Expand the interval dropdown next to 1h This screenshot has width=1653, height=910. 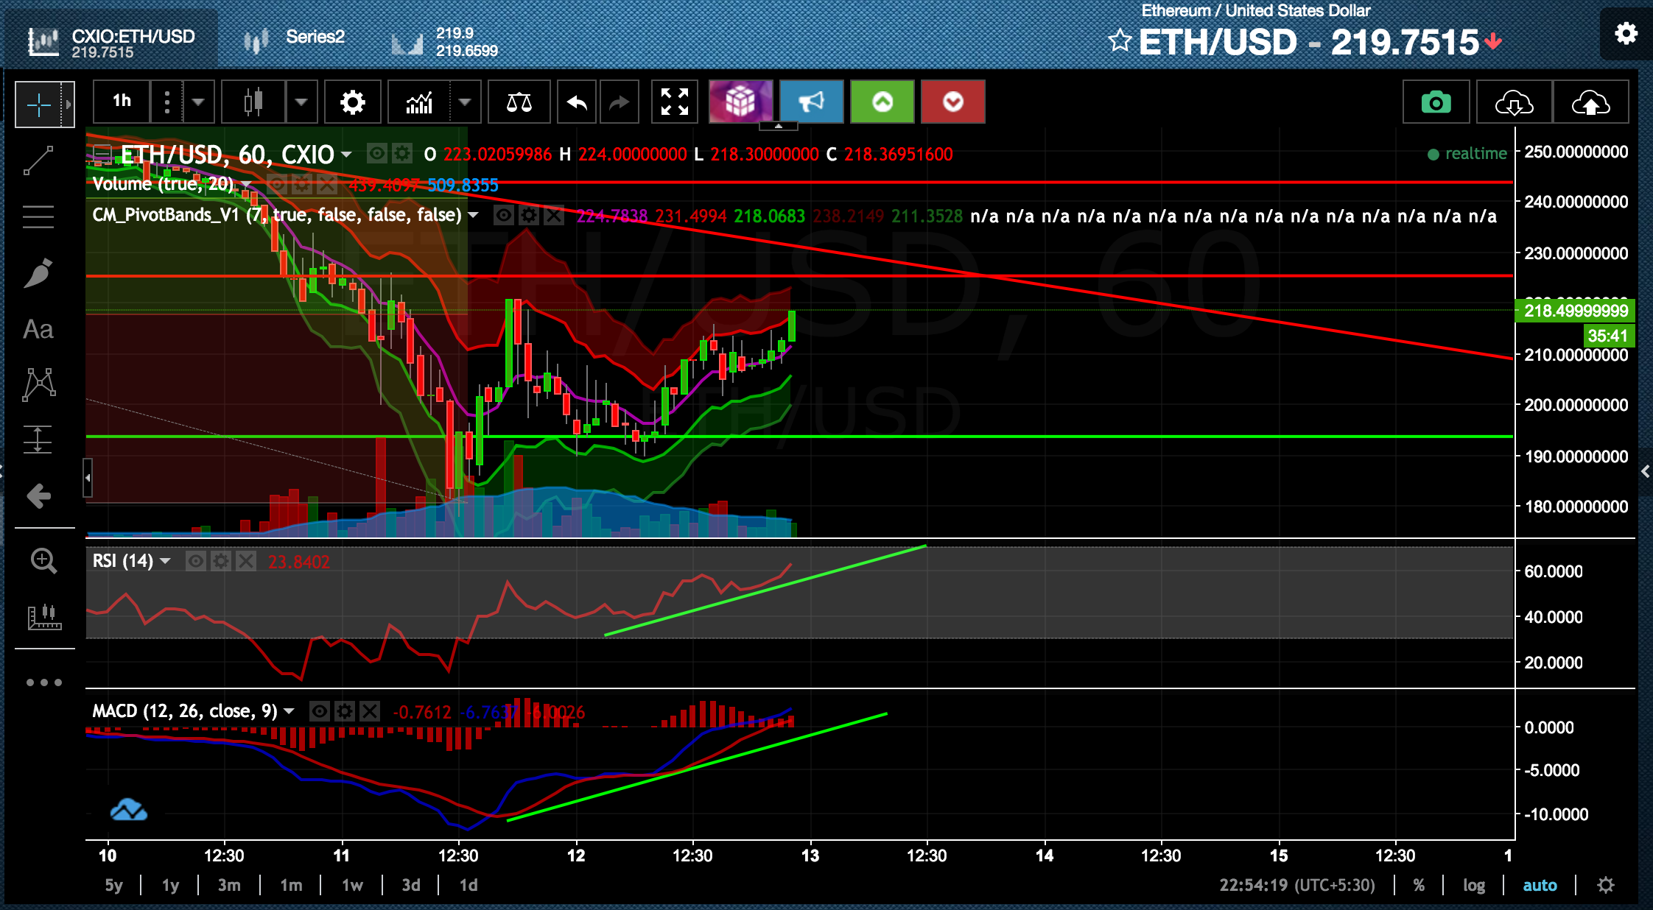(198, 102)
